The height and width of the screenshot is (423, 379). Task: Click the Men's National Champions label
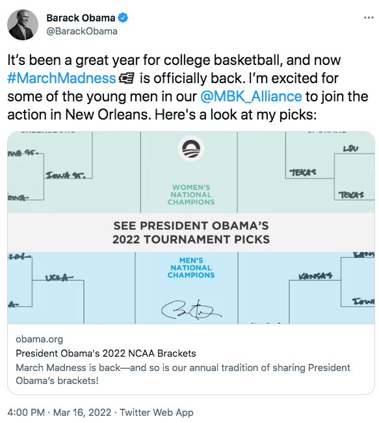click(191, 268)
